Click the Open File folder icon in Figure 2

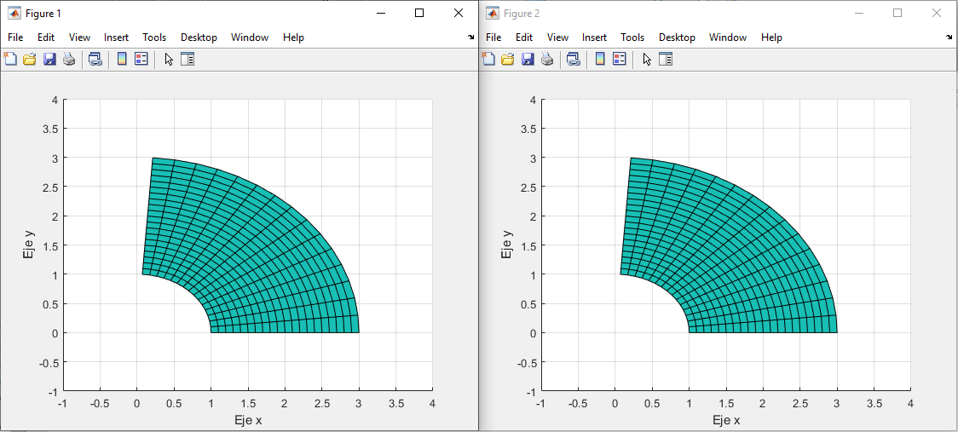pyautogui.click(x=508, y=59)
